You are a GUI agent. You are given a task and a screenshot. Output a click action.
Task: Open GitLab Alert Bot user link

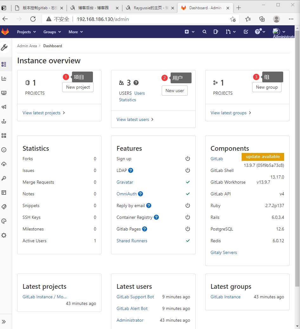(x=132, y=309)
